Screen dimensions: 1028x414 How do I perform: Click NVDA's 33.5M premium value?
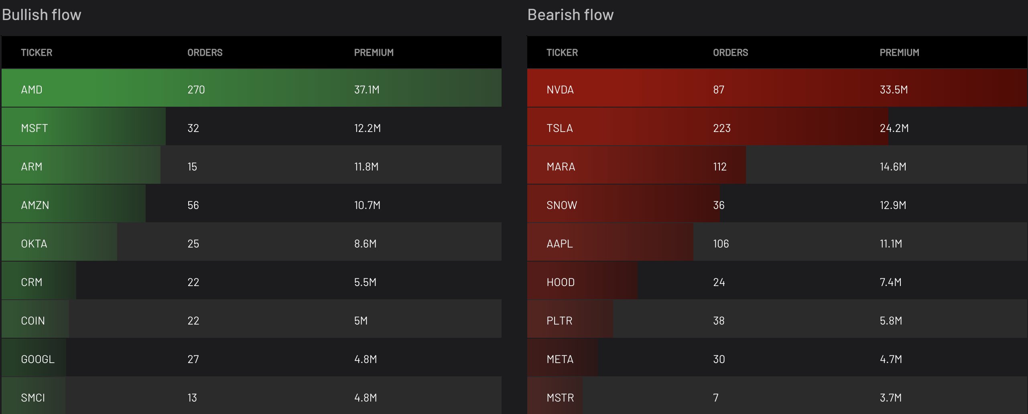tap(894, 89)
